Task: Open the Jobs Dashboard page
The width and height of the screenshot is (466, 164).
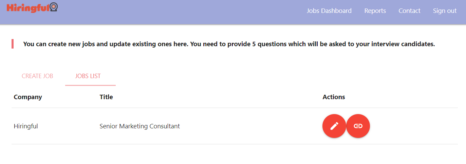Action: coord(329,11)
